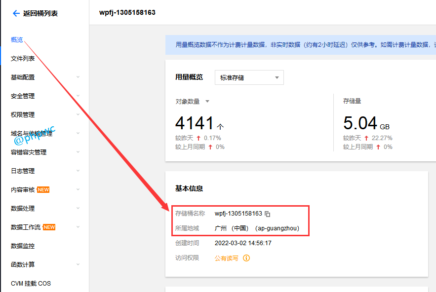Click the NEW badge beside 数据工作流
This screenshot has width=436, height=292.
click(49, 227)
